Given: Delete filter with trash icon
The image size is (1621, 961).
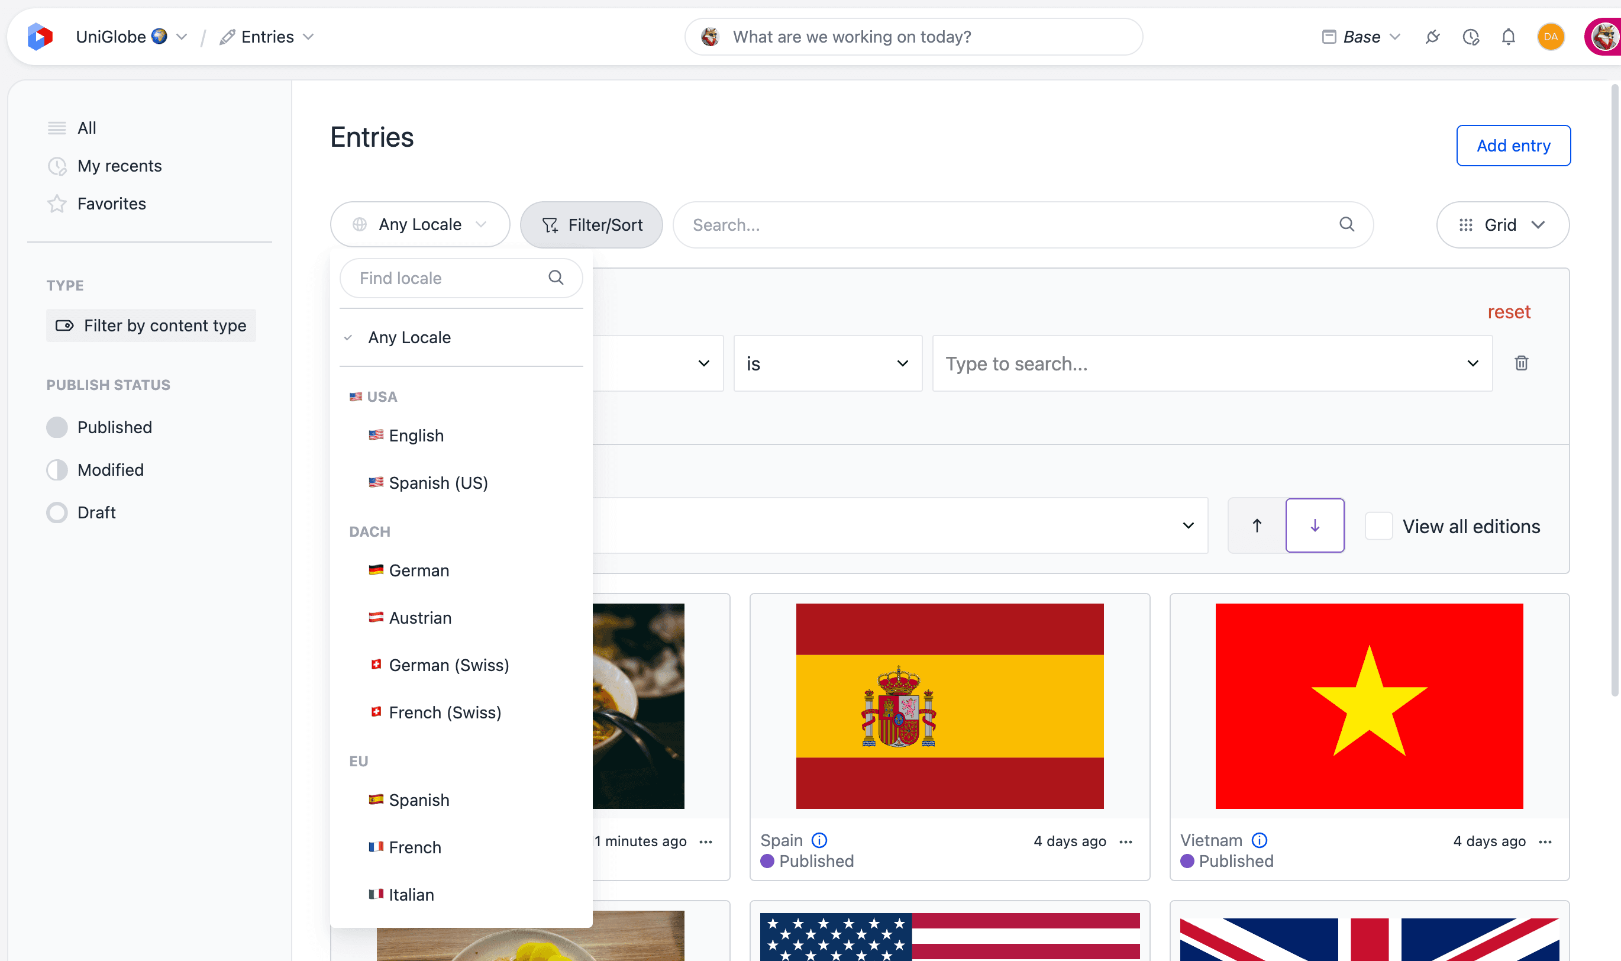Looking at the screenshot, I should click(x=1521, y=363).
